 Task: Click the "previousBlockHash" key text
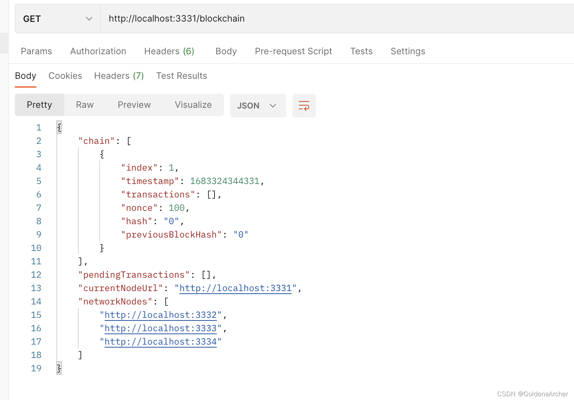pyautogui.click(x=171, y=235)
